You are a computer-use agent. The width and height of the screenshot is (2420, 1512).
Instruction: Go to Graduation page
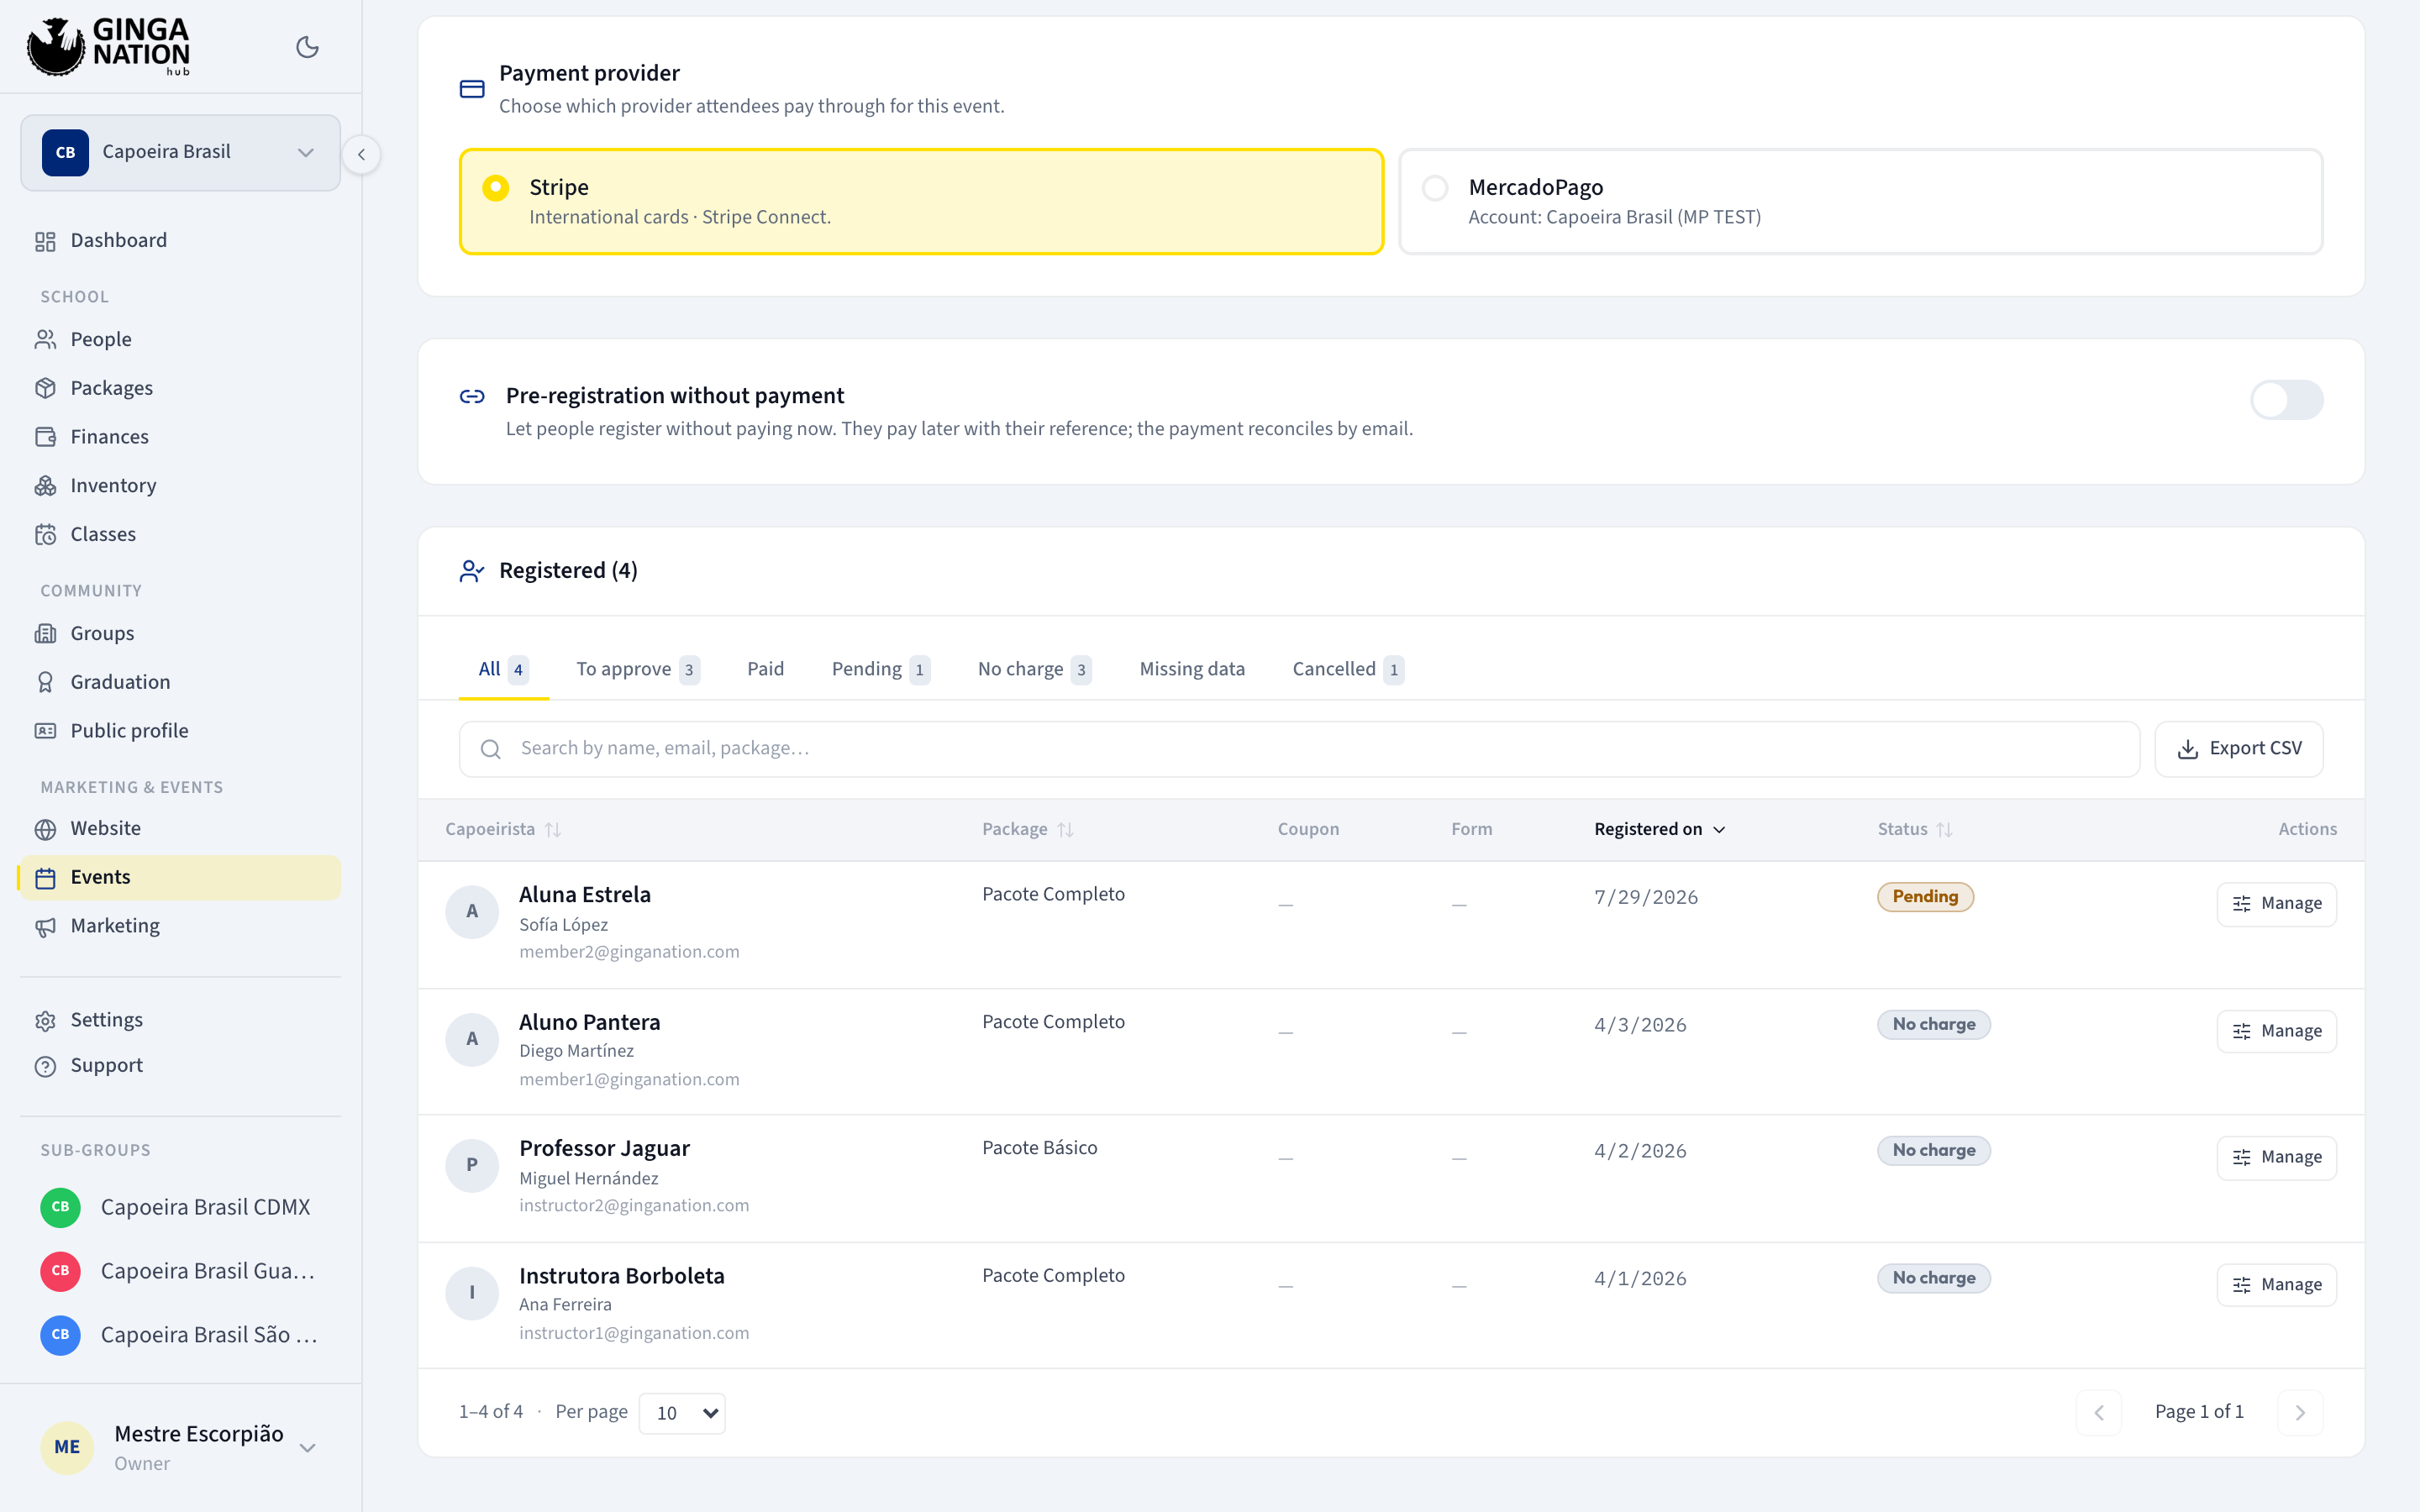[x=180, y=682]
